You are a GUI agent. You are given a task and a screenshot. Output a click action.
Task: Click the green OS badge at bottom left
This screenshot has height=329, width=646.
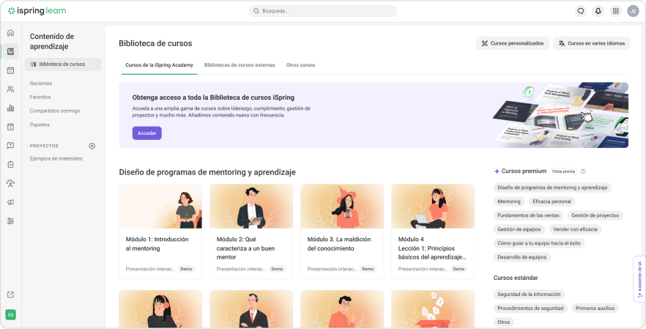11,314
